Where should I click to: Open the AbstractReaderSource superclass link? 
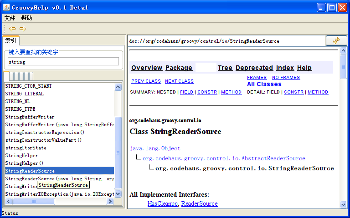(224, 159)
